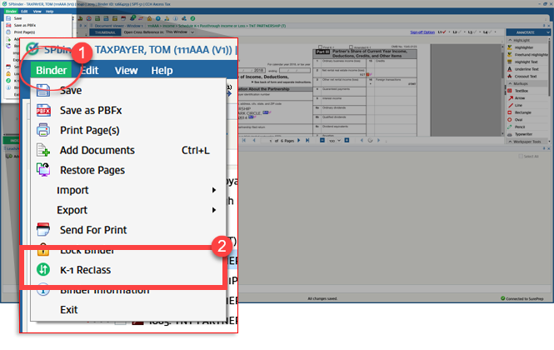Toggle the L2 sign-off checkmark

click(x=459, y=32)
